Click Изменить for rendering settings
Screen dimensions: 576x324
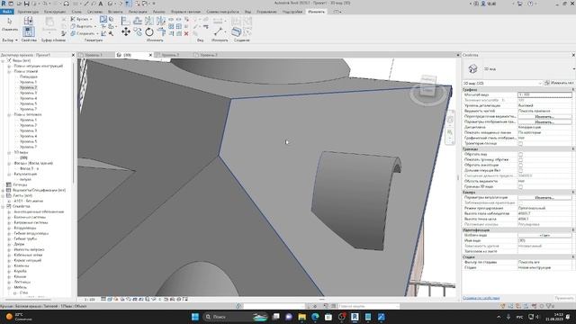point(544,198)
